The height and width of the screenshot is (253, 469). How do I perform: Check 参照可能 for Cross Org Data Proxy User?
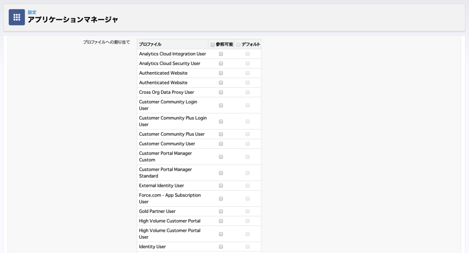tap(221, 92)
